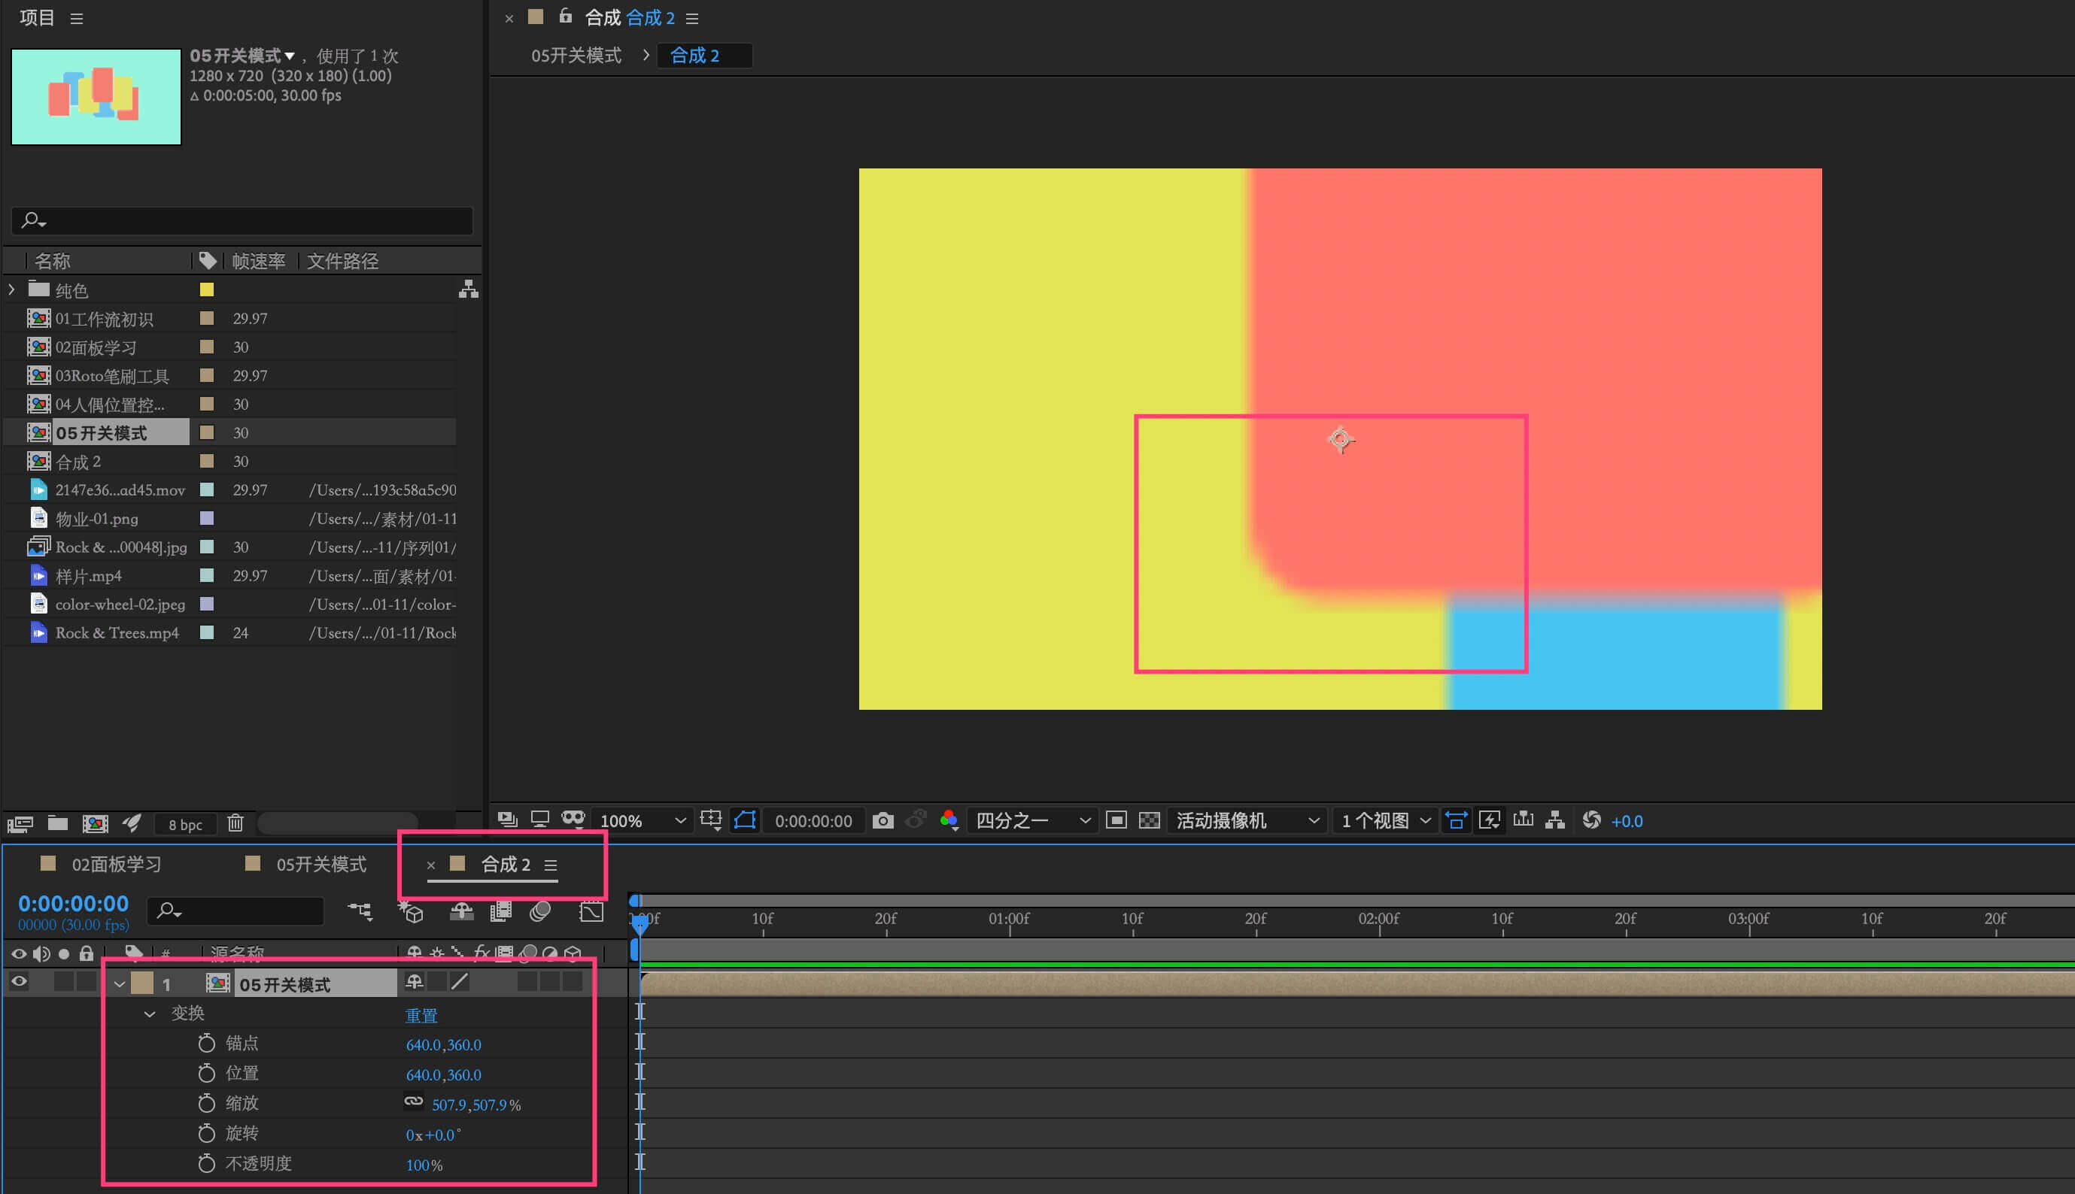Click the trash delete icon in project panel

pyautogui.click(x=235, y=823)
